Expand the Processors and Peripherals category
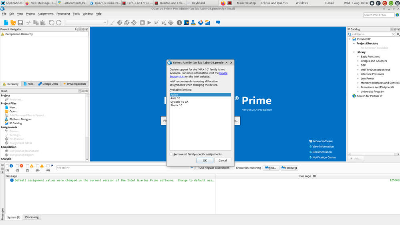This screenshot has height=225, width=400. [x=358, y=87]
